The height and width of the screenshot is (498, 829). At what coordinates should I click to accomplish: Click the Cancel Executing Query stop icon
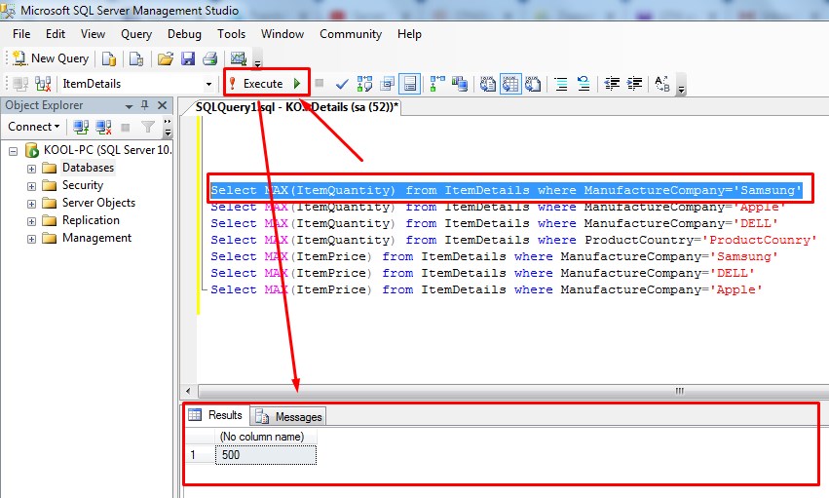click(x=319, y=83)
